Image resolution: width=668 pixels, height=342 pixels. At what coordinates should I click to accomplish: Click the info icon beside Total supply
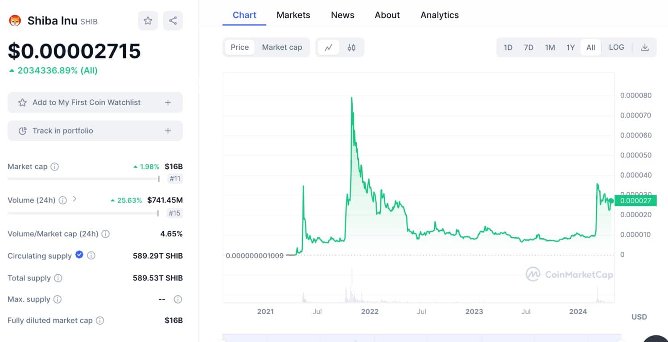[58, 278]
